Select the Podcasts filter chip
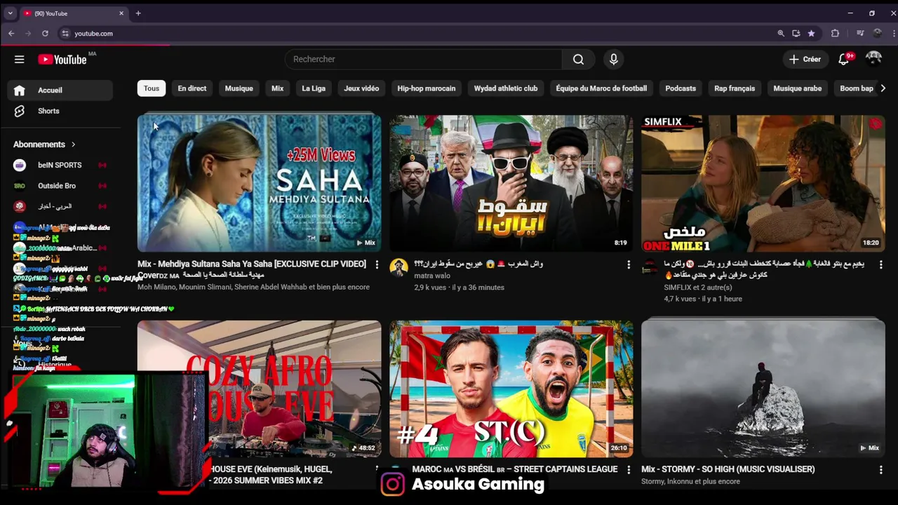 (681, 88)
